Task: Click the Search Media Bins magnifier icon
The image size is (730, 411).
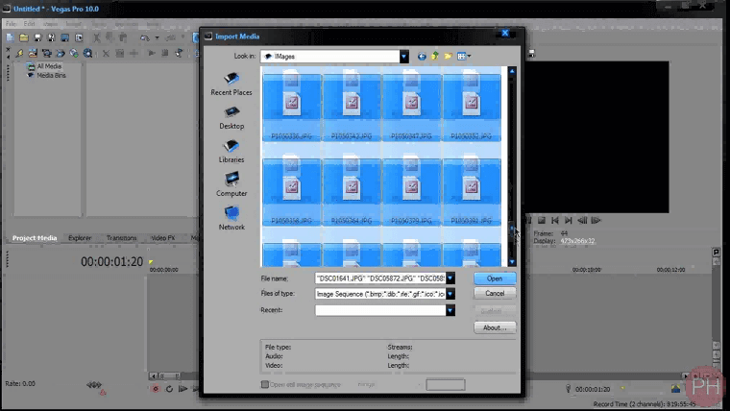Action: (x=87, y=53)
